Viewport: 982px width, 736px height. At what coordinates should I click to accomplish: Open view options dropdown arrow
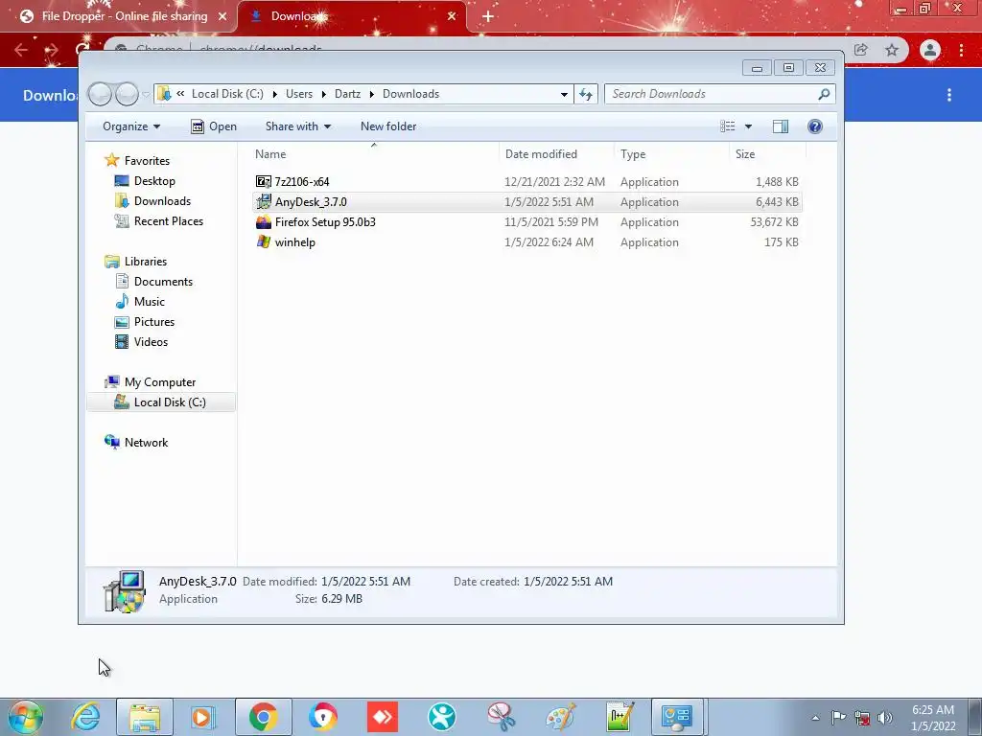point(748,126)
